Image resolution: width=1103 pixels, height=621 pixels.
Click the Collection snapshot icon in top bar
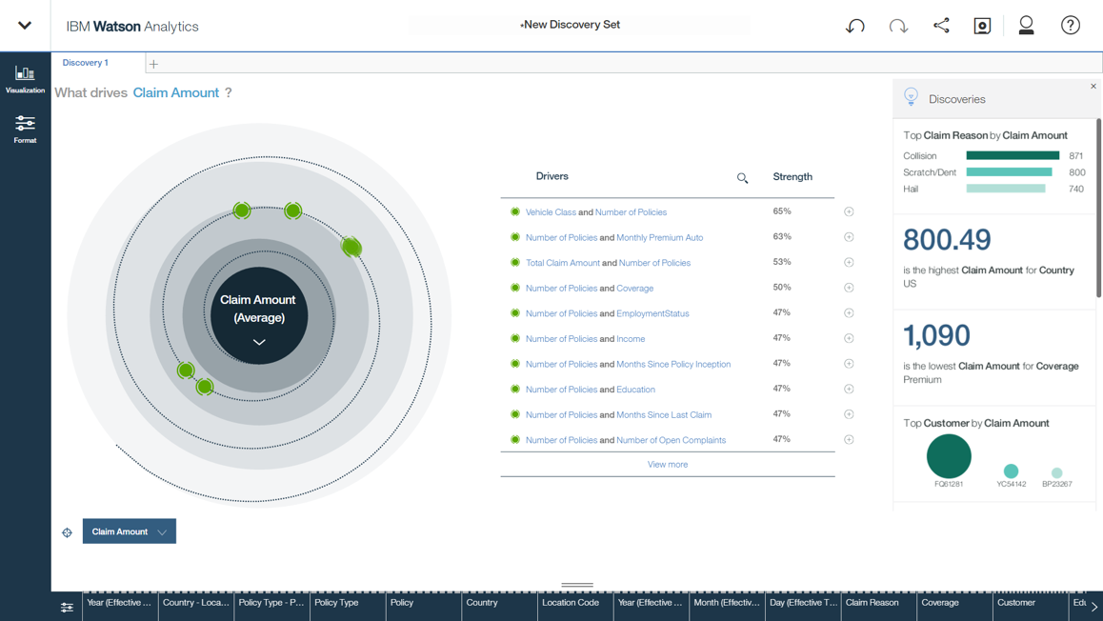pyautogui.click(x=982, y=26)
